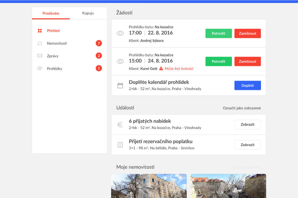
Task: Click Zobrazit for 6 přijatých nabídek
Action: pos(247,125)
